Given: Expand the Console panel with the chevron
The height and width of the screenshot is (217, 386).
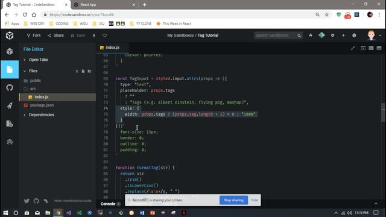Looking at the screenshot, I should [376, 204].
